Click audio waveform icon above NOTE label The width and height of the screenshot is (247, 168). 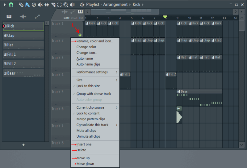65,12
